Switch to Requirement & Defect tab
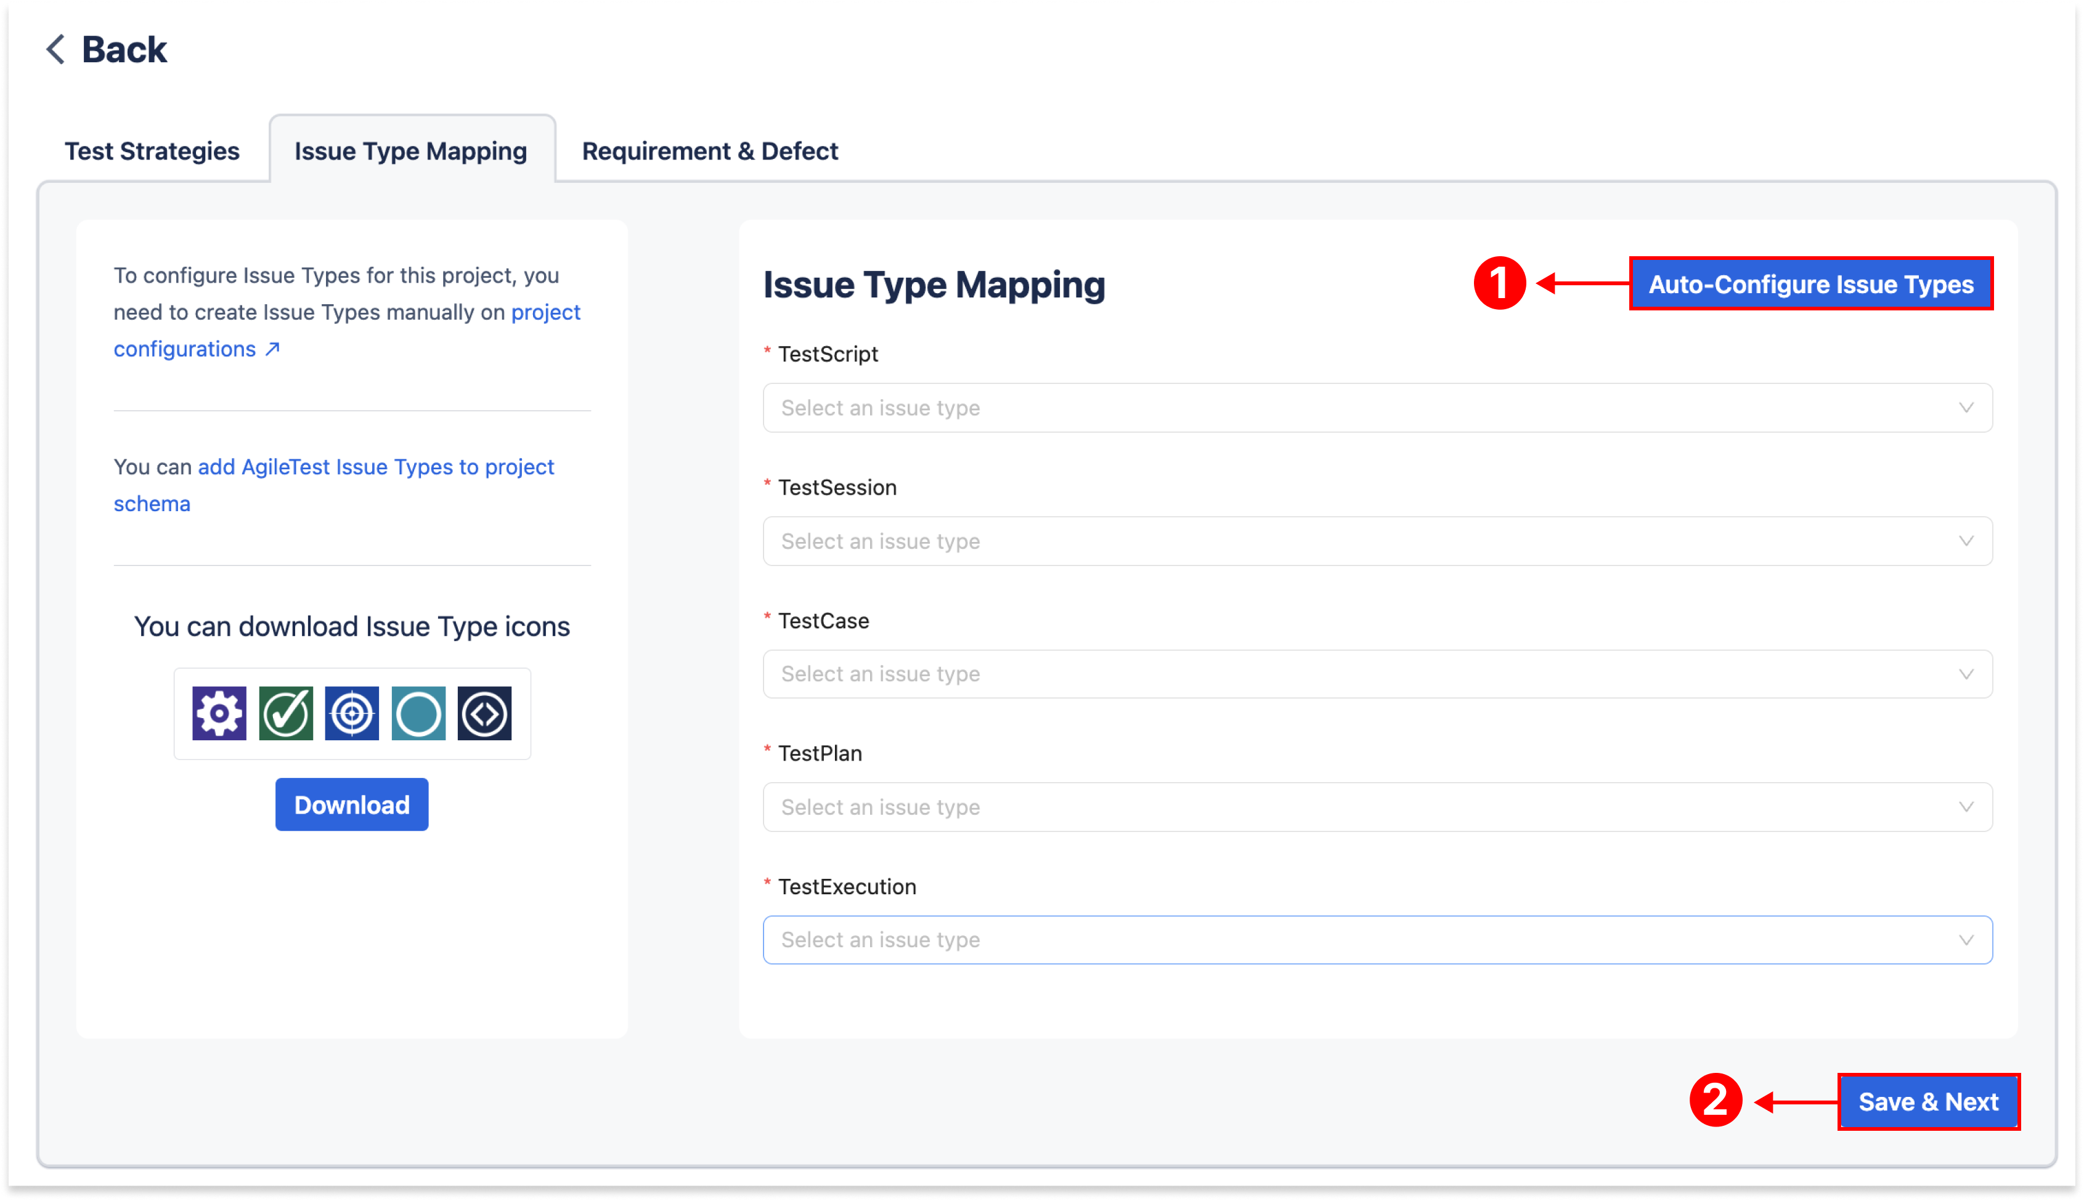 709,151
